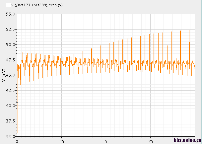Image resolution: width=202 pixels, height=144 pixels.
Task: Click the 50.0 y-axis tick value
Action: tap(10, 44)
